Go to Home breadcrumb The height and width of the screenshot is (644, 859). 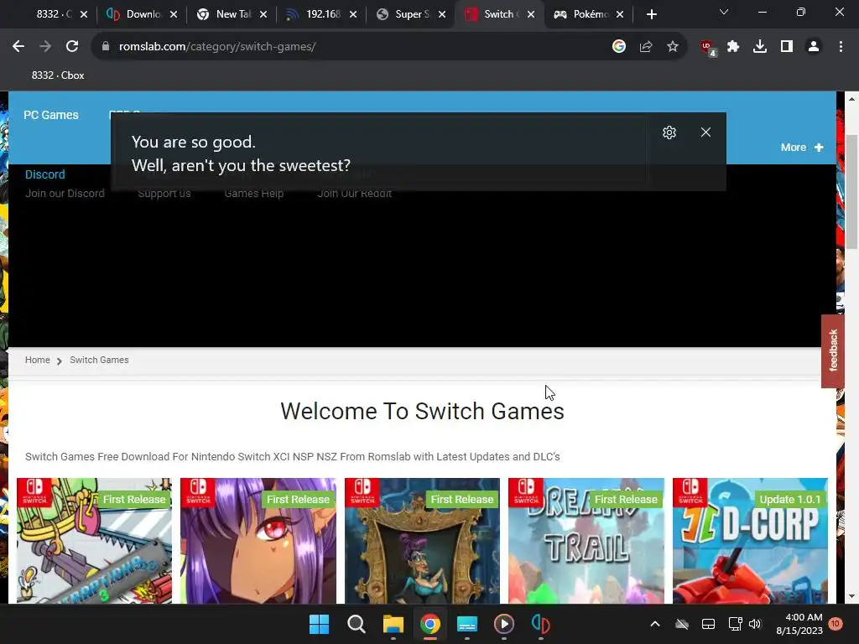coord(37,360)
